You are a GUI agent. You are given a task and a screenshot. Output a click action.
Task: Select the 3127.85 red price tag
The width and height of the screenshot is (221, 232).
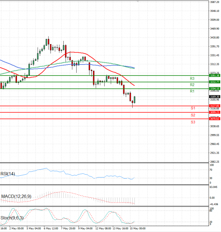click(x=214, y=106)
